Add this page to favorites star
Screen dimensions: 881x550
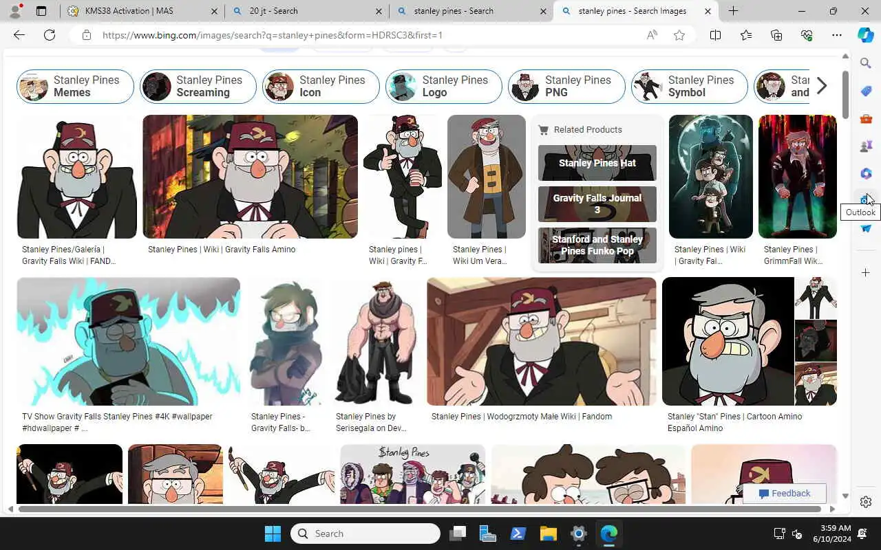pyautogui.click(x=679, y=35)
